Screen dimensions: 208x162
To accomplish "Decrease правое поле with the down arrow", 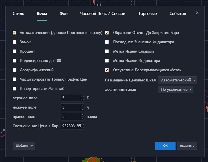I will [x=82, y=118].
